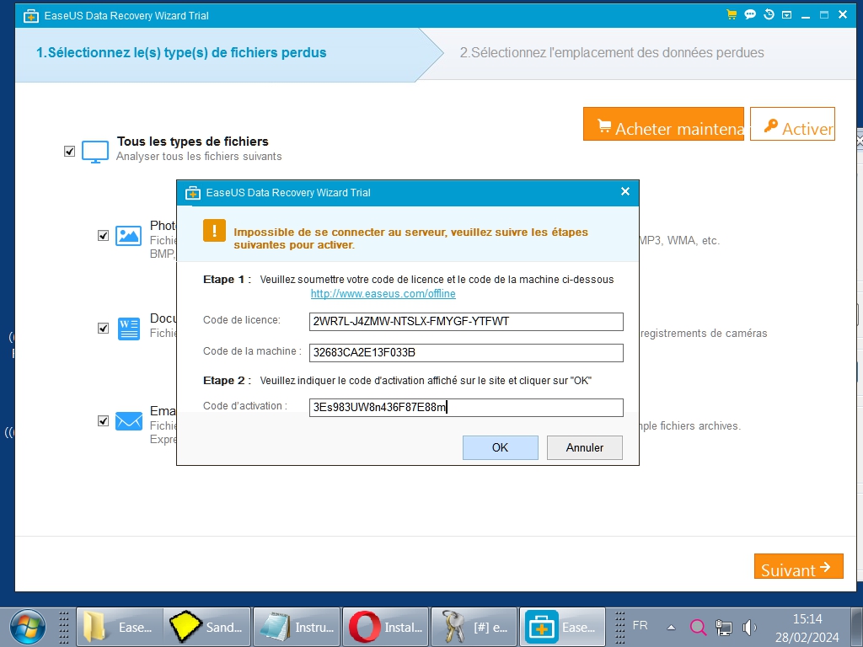Click the FR language indicator
The height and width of the screenshot is (647, 863).
[x=641, y=626]
